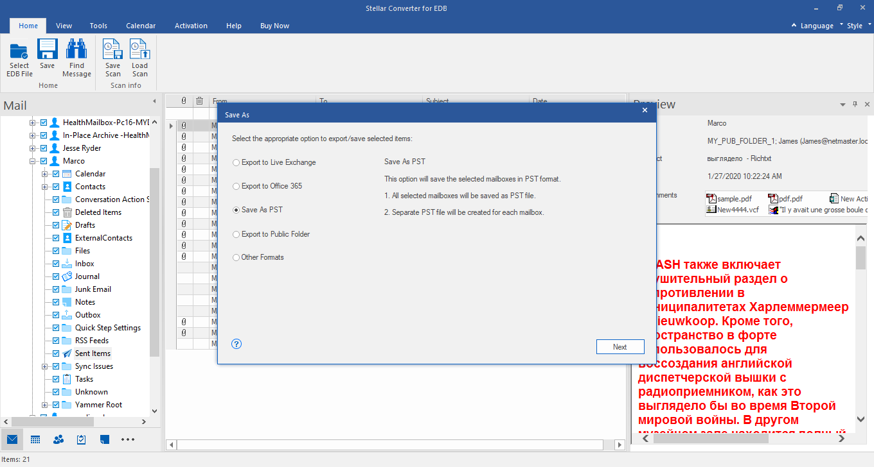Open the Buy Now tab

pyautogui.click(x=274, y=26)
